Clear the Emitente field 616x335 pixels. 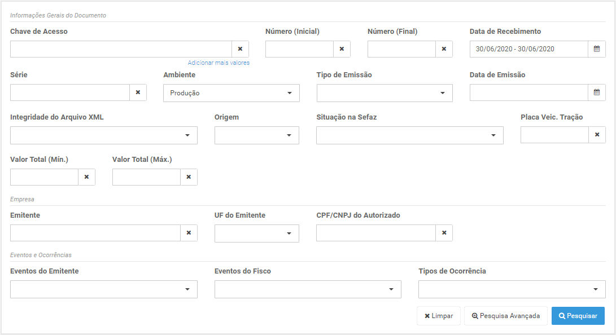click(189, 233)
